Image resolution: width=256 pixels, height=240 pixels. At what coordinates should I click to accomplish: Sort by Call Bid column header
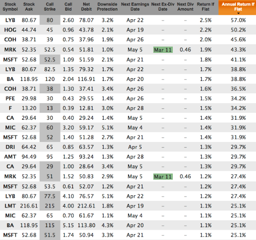(68, 6)
